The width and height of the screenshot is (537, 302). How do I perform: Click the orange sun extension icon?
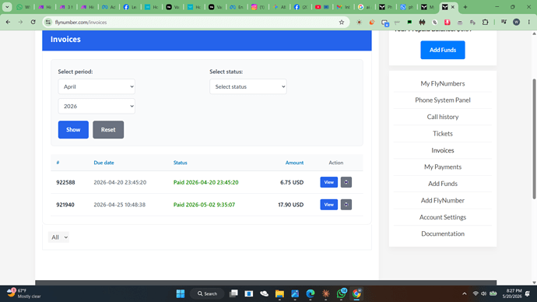pyautogui.click(x=359, y=23)
